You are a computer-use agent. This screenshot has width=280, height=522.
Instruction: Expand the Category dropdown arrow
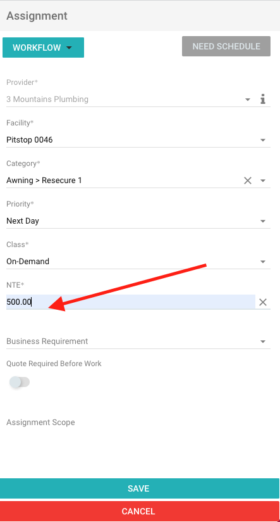tap(263, 181)
